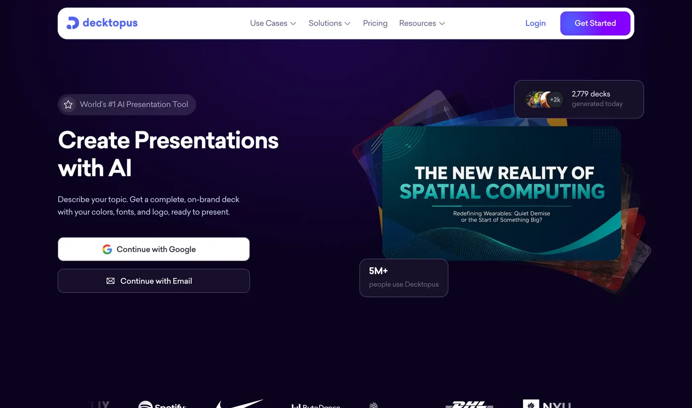Click the Create Presentations with AI heading
692x408 pixels.
tap(169, 154)
